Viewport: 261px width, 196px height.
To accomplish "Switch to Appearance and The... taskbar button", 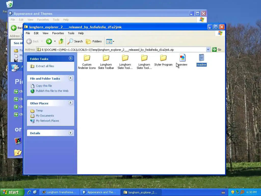I will (100, 192).
